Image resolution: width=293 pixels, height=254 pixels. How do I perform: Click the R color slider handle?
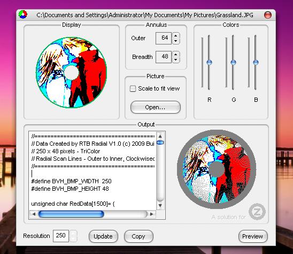point(209,62)
